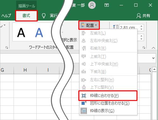Click the shape height icon
158x120 pixels.
(x=116, y=27)
